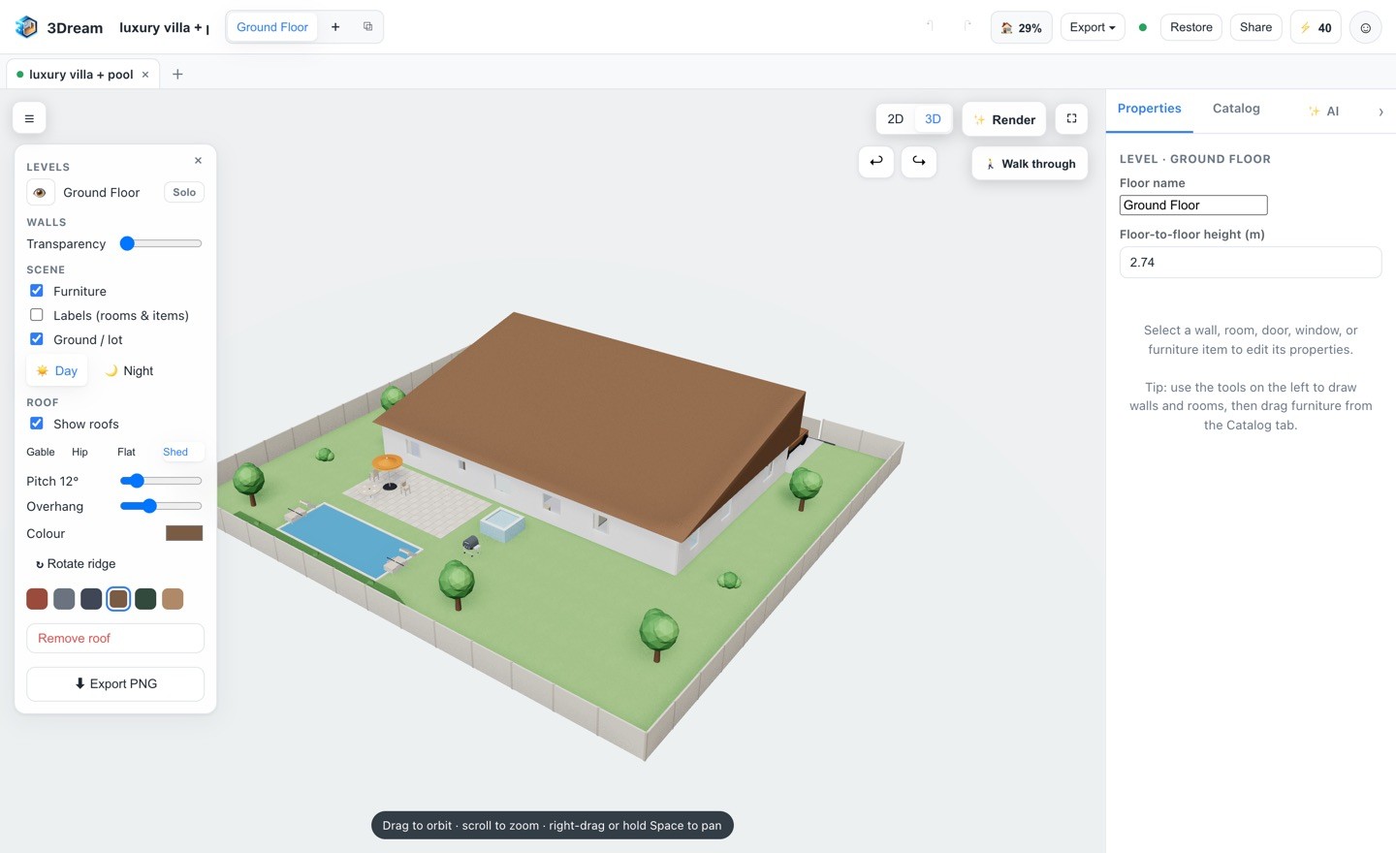Uncheck the Show roofs checkbox
This screenshot has height=853, width=1396.
point(37,424)
